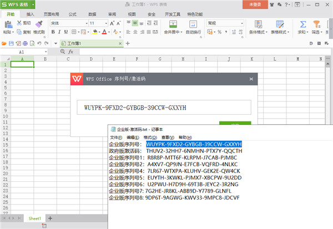Center text horizontally
333x229 pixels.
pyautogui.click(x=135, y=32)
